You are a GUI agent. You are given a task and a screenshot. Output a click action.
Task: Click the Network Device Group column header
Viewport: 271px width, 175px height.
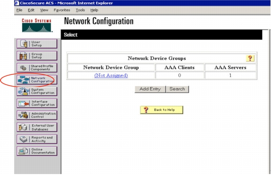(111, 67)
